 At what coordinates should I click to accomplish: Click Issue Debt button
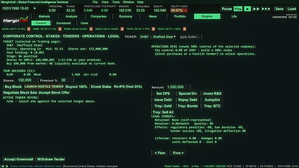(x=163, y=100)
